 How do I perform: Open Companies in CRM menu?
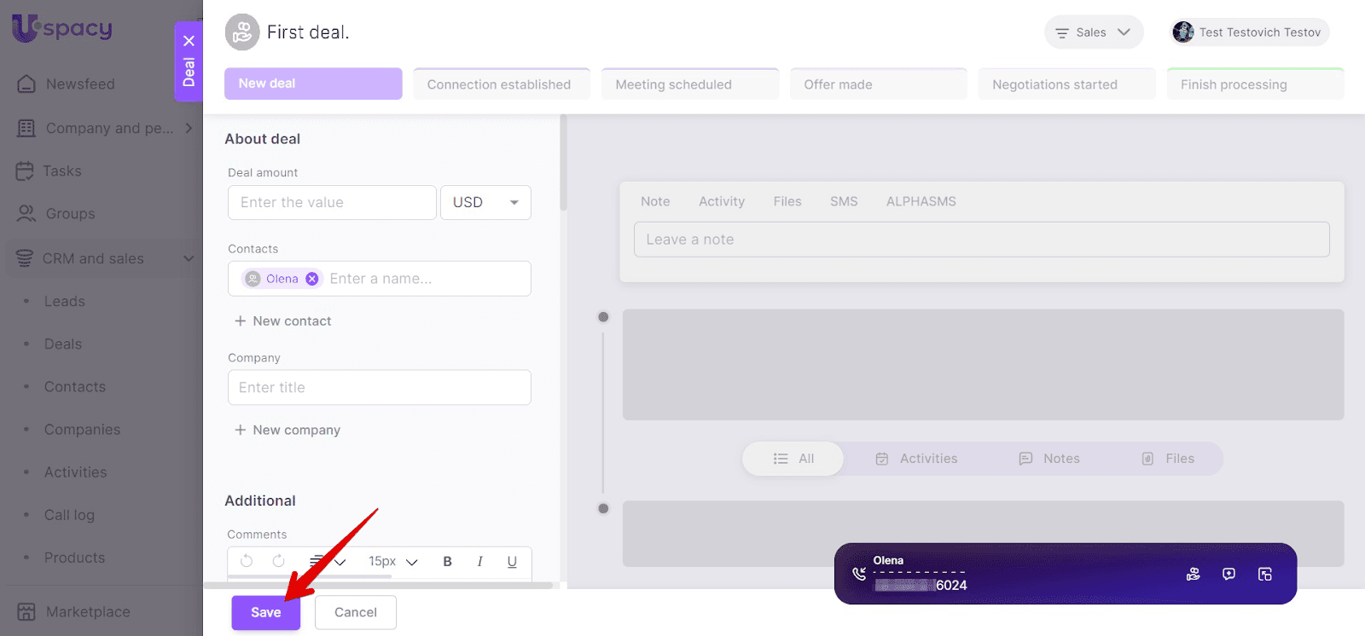[82, 429]
